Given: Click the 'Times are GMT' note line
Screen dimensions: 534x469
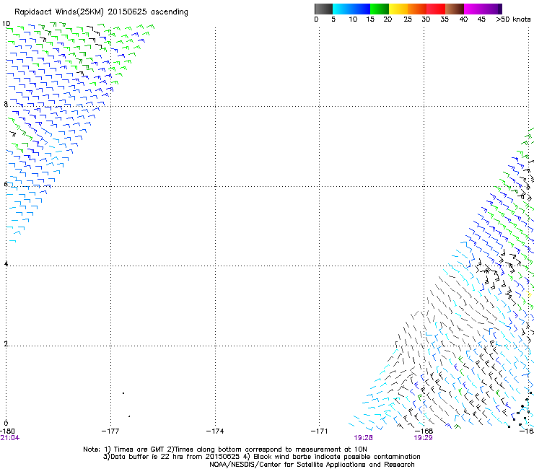Looking at the screenshot, I should (x=225, y=450).
